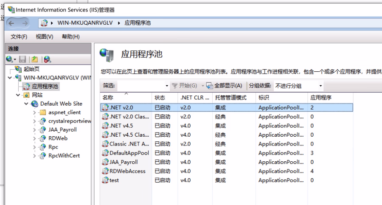The width and height of the screenshot is (382, 205).
Task: Click the RDWebAccess pool icon in list
Action: pyautogui.click(x=105, y=171)
